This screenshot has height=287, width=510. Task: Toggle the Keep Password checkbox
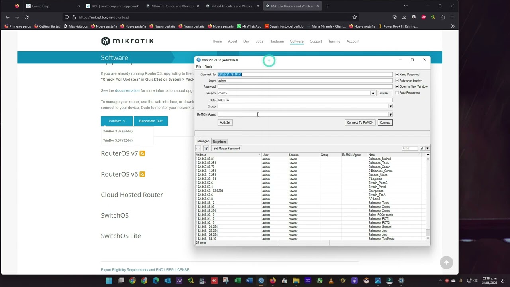tap(397, 75)
